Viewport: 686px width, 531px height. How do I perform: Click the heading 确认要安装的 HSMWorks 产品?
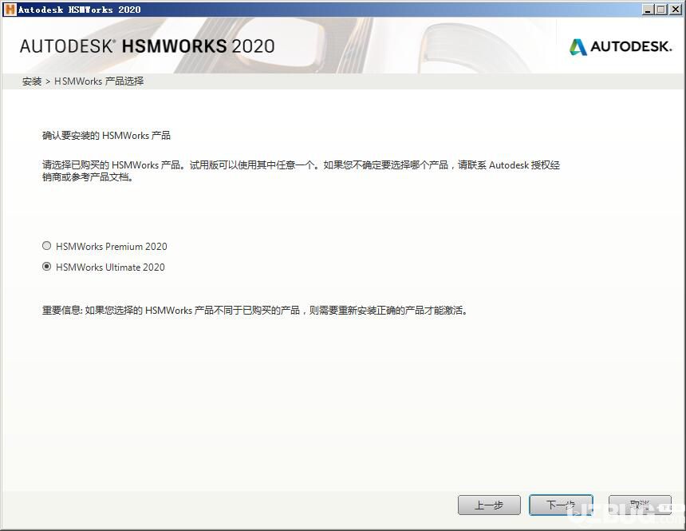click(x=106, y=136)
